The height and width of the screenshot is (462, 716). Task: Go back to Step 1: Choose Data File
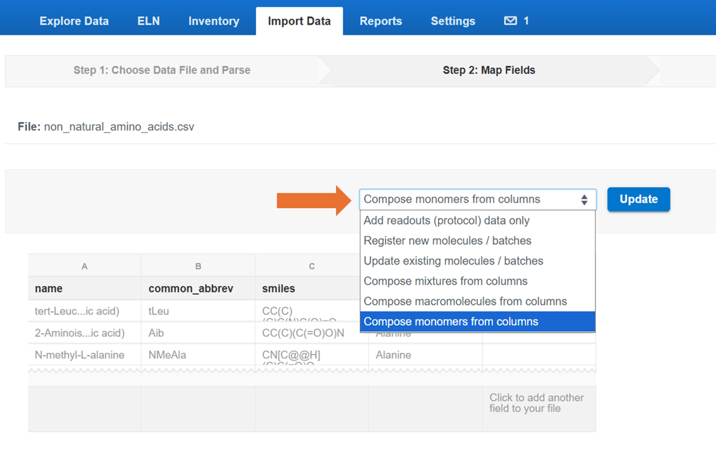click(162, 70)
